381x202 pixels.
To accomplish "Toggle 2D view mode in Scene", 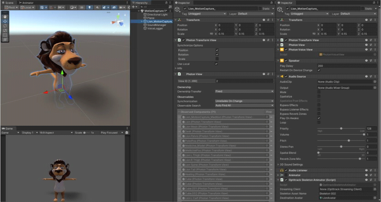I will point(82,8).
